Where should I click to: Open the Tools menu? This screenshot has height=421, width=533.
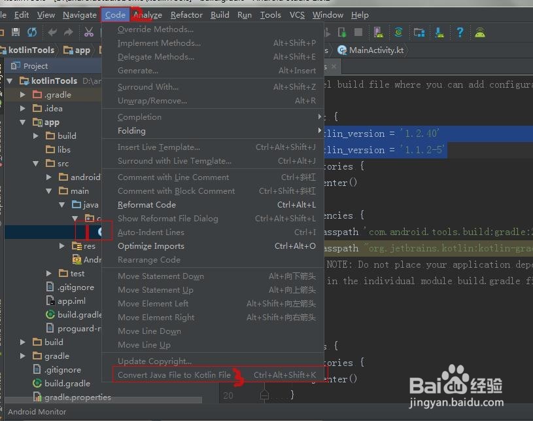pos(271,15)
